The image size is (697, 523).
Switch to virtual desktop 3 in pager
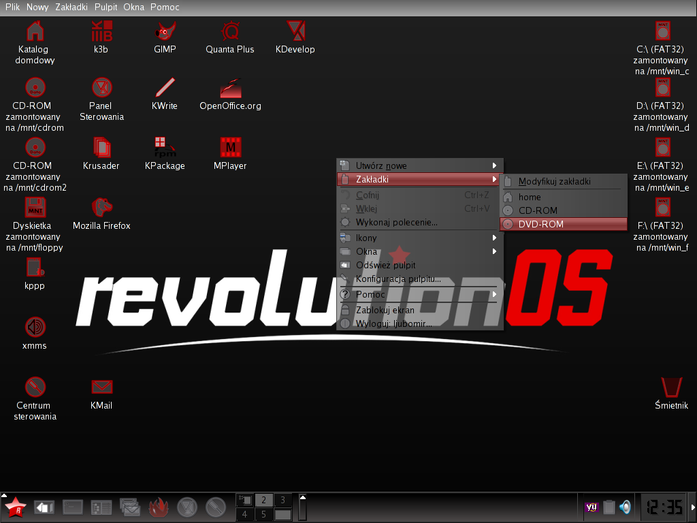[282, 500]
